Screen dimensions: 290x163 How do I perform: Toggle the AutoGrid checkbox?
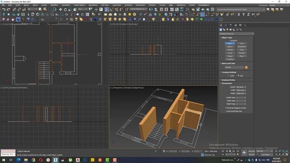tap(230, 41)
